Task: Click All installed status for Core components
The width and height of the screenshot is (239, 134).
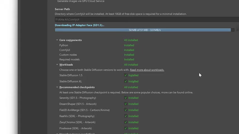Action: [x=131, y=40]
